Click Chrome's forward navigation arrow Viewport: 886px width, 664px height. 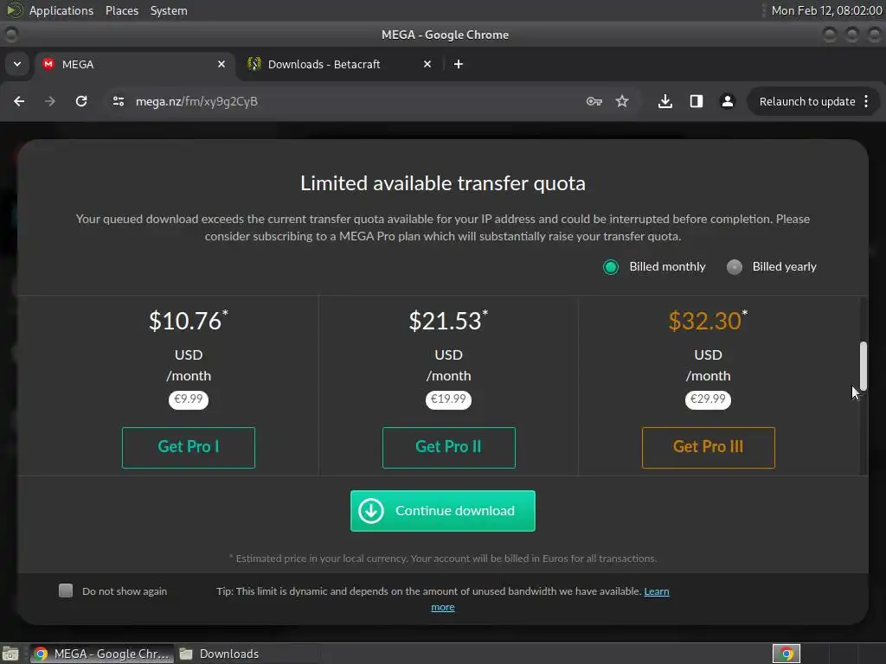pos(50,101)
